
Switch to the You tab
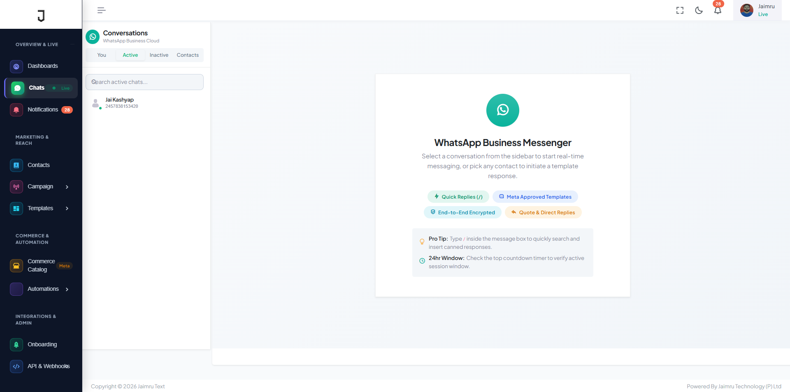(102, 55)
